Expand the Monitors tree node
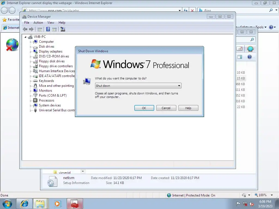This screenshot has width=279, height=209. 31,91
